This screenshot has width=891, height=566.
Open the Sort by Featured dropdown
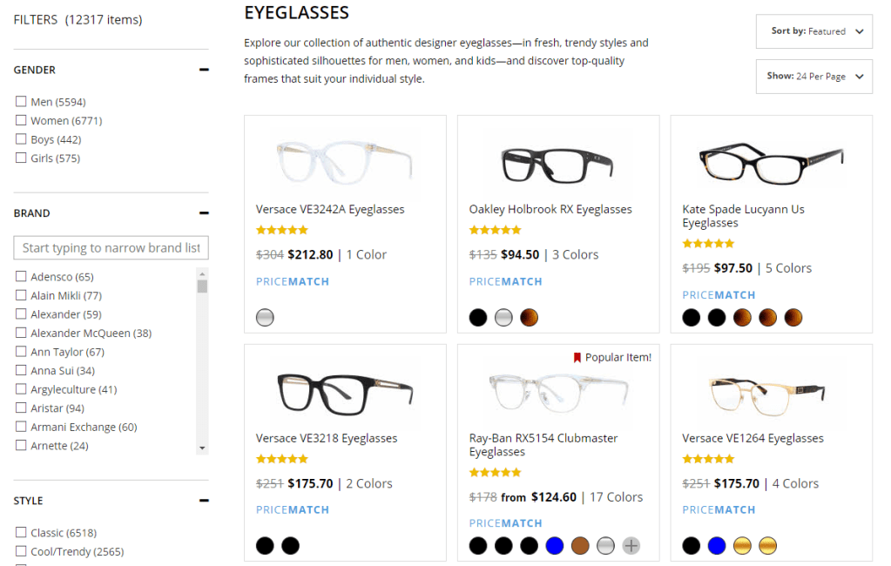click(813, 31)
